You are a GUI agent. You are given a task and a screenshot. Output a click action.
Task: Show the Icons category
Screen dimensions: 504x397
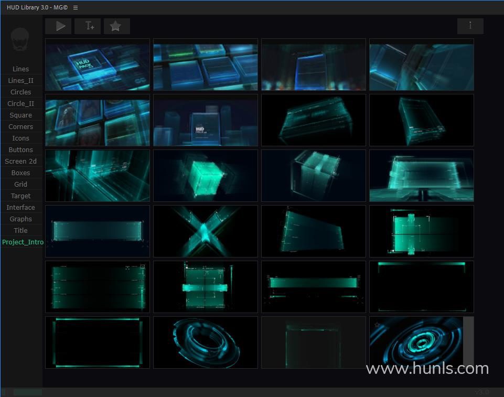click(20, 138)
